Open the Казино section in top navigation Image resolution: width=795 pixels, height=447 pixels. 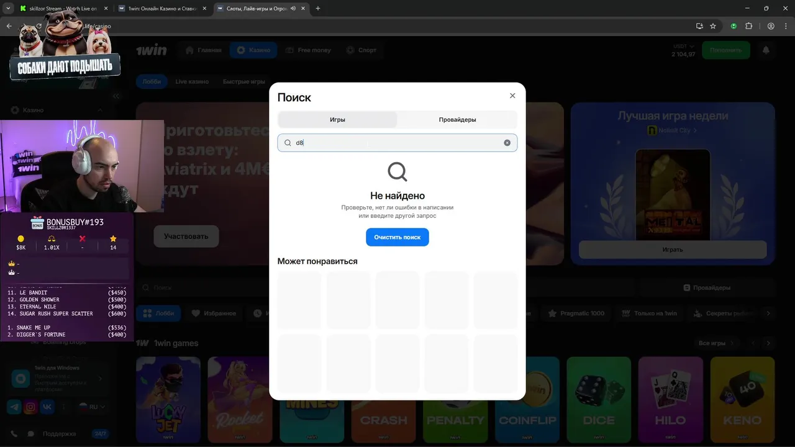[253, 50]
